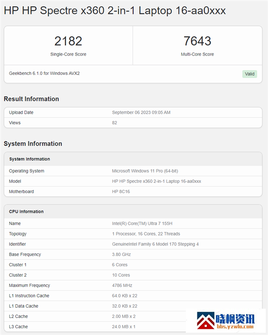Screen dimensions: 268x335
Task: Click Intel(R) Core(TM) Ultra 7 155H value
Action: 142,223
